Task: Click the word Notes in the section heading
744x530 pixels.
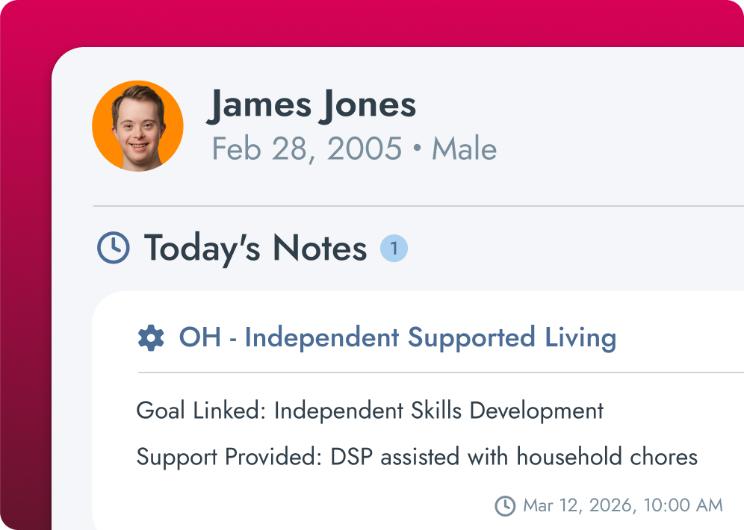Action: pyautogui.click(x=320, y=248)
